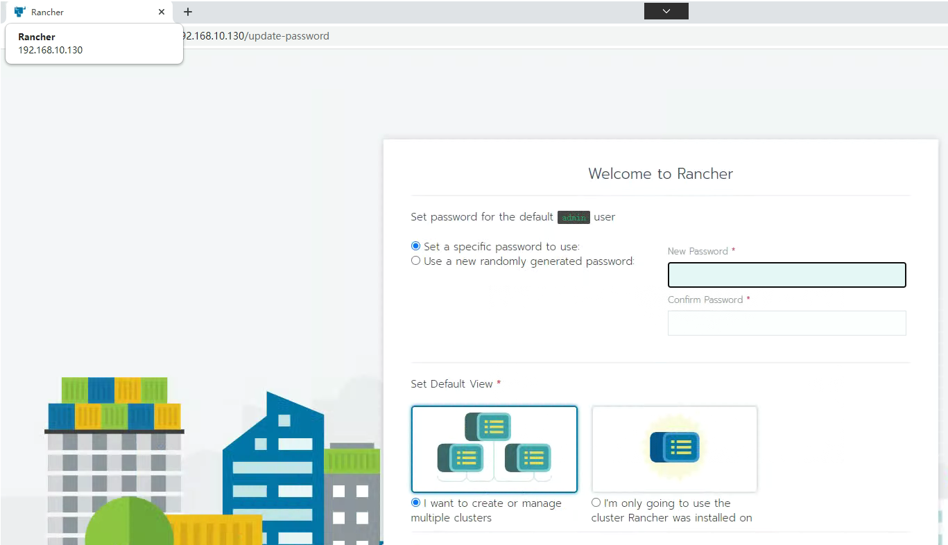Select the Rancher tab title
948x545 pixels.
47,12
